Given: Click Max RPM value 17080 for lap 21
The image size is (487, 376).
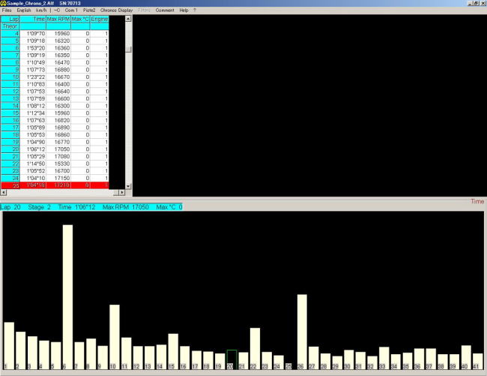Looking at the screenshot, I should [x=58, y=156].
